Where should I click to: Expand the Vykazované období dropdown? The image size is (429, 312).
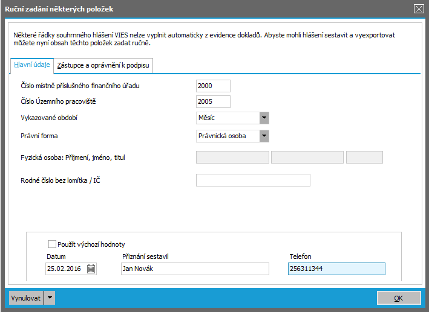click(264, 118)
